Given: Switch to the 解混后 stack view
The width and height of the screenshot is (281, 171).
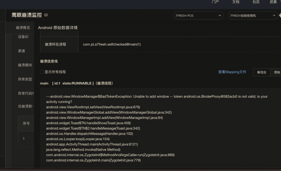Looking at the screenshot, I should pos(262,72).
